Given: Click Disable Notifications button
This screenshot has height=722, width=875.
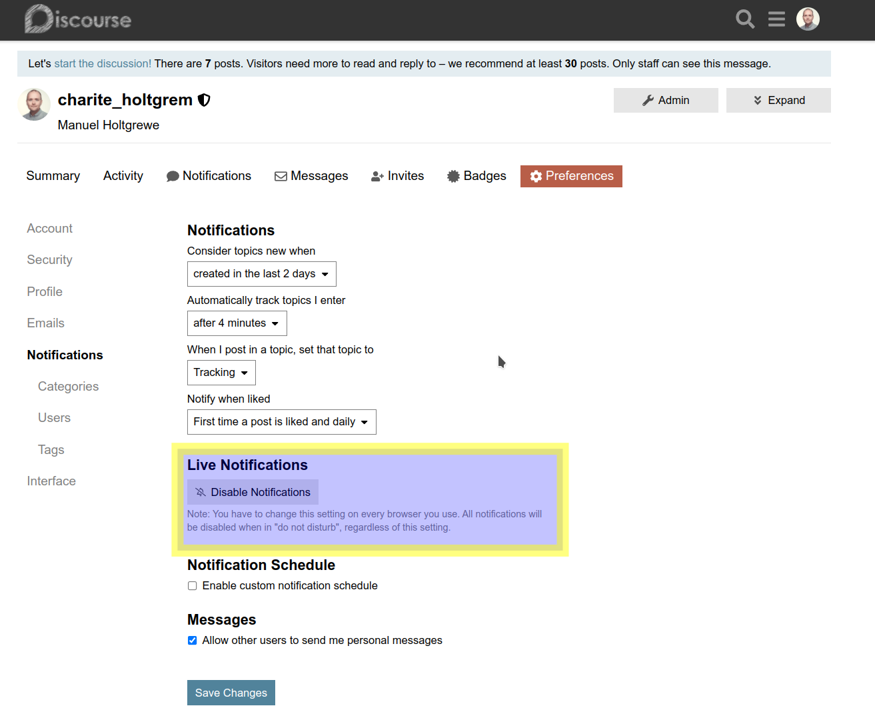Looking at the screenshot, I should pos(253,492).
